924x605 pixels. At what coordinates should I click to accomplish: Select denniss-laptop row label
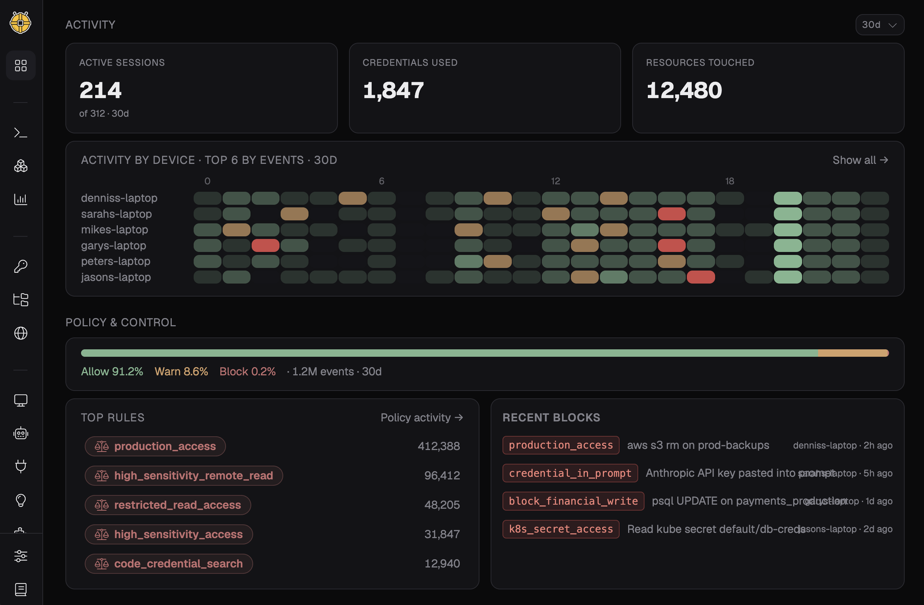tap(119, 198)
